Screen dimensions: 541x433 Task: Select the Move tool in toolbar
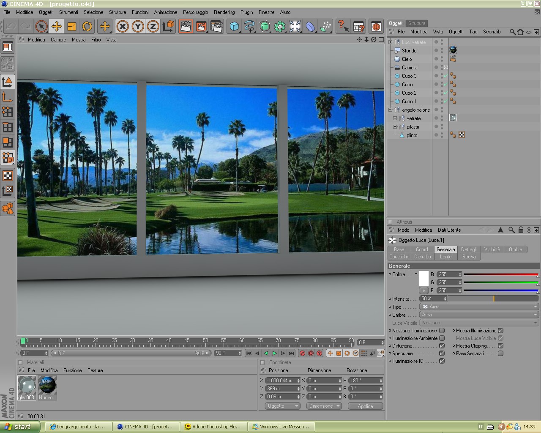(x=56, y=27)
